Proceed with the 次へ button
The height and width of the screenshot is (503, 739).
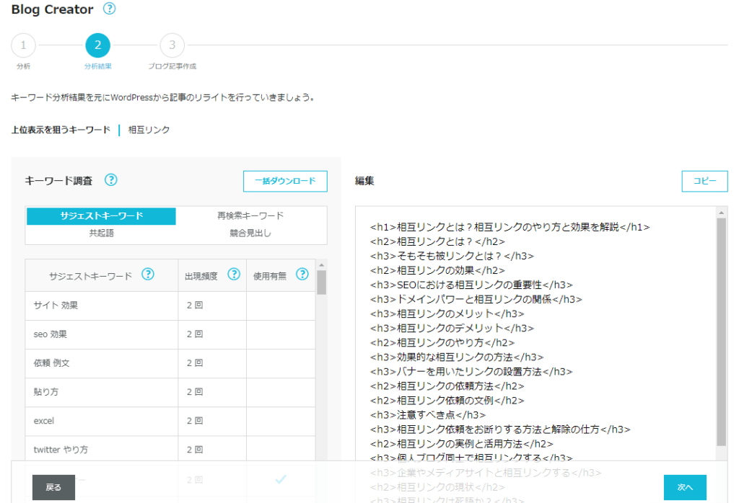point(685,487)
